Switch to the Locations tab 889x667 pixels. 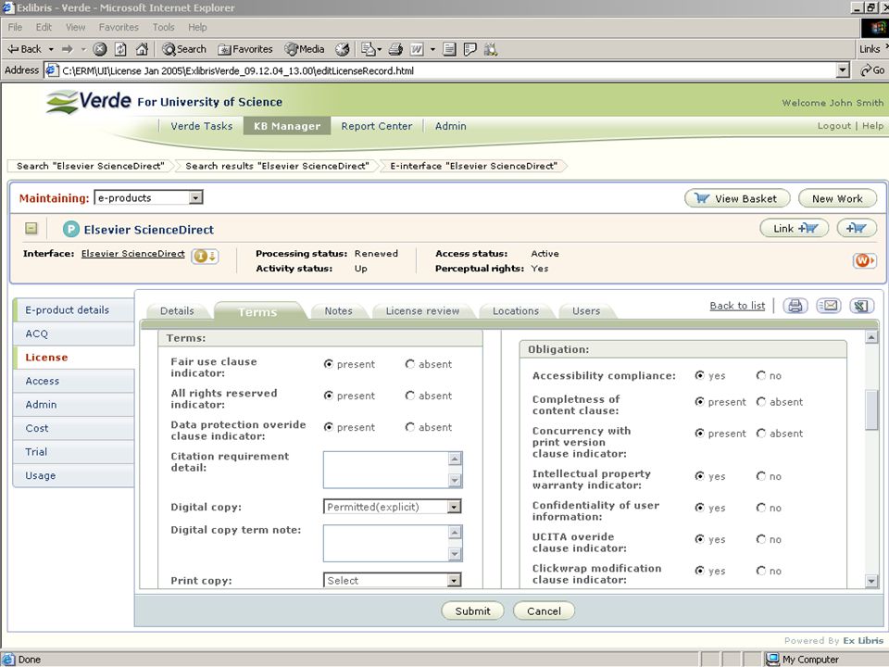click(x=516, y=311)
